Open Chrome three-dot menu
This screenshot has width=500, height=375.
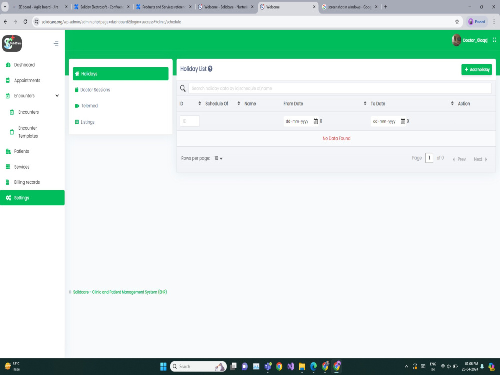pos(494,22)
